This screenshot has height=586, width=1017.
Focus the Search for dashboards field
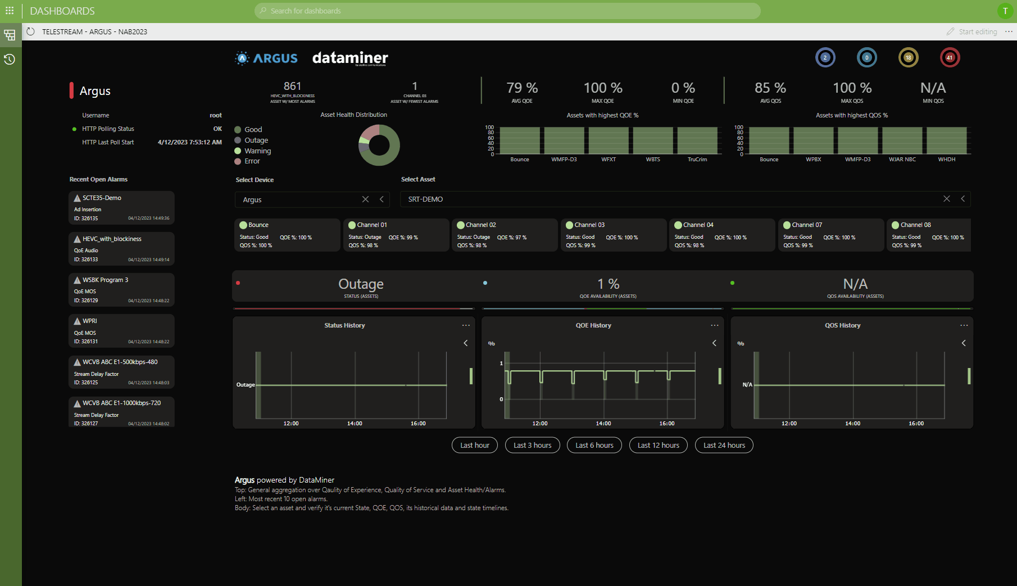(x=507, y=11)
